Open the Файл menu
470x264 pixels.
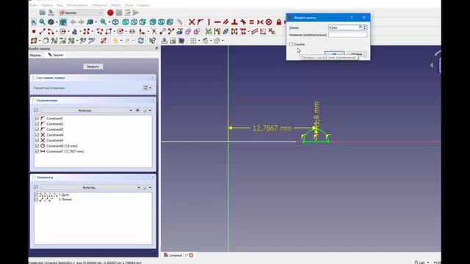tap(34, 5)
